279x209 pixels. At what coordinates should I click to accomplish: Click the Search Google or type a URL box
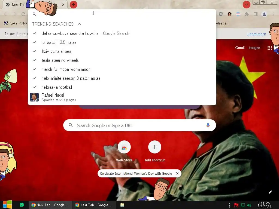[x=140, y=125]
